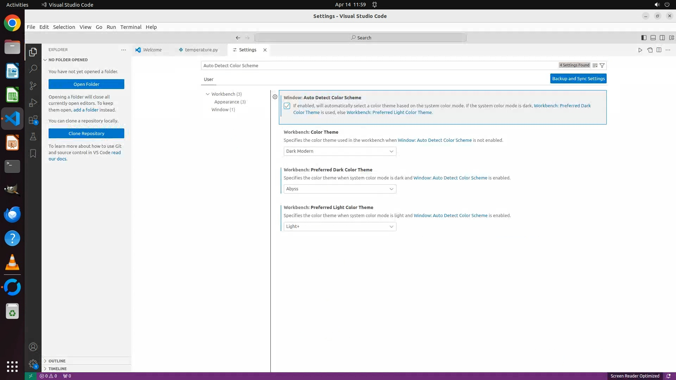Open Preferred Dark Color Theme dropdown (Abyss)
676x380 pixels.
coord(340,189)
